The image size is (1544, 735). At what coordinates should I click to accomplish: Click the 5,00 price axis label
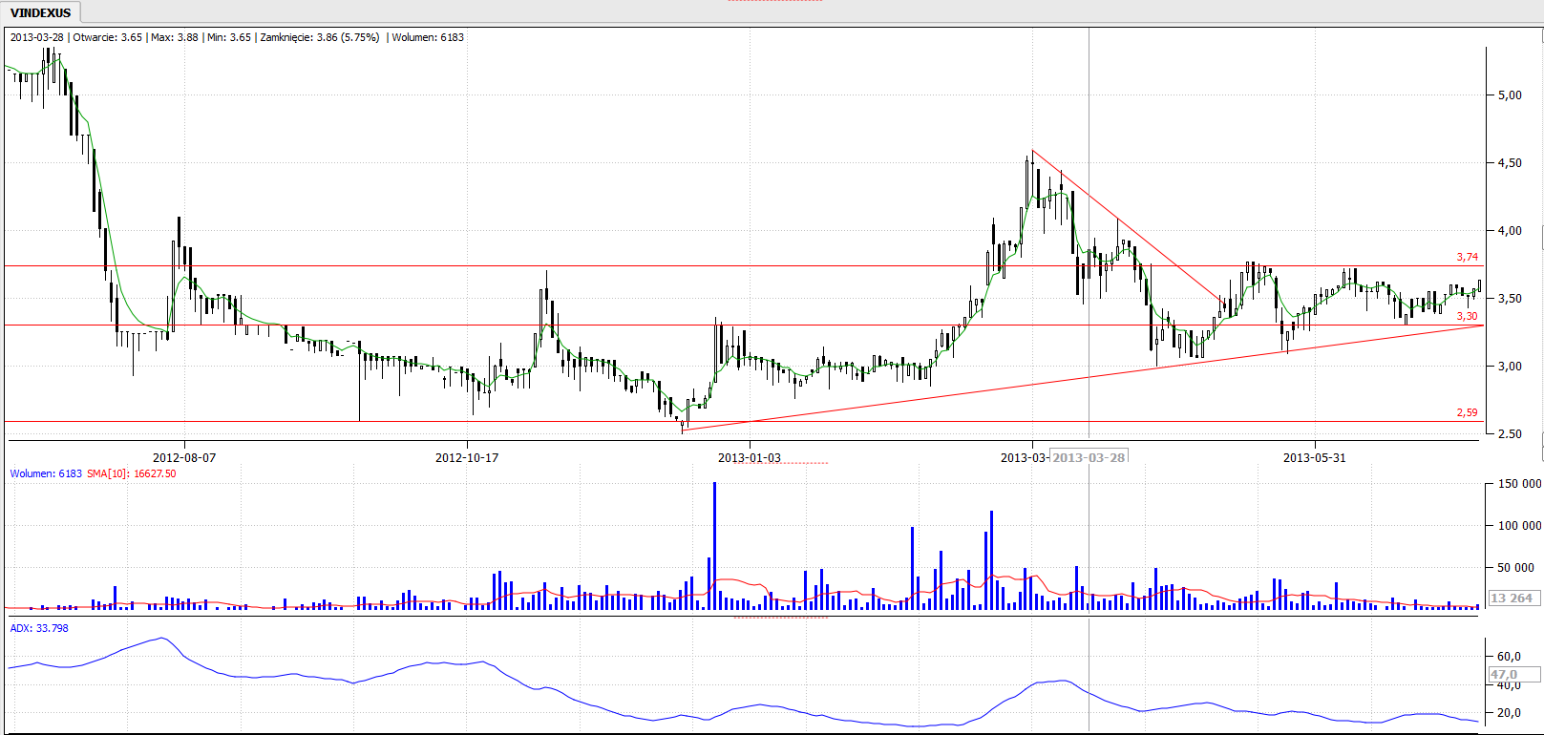click(x=1510, y=95)
